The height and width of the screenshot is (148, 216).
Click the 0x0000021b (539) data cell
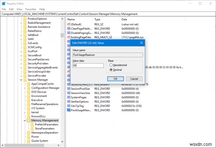131,106
